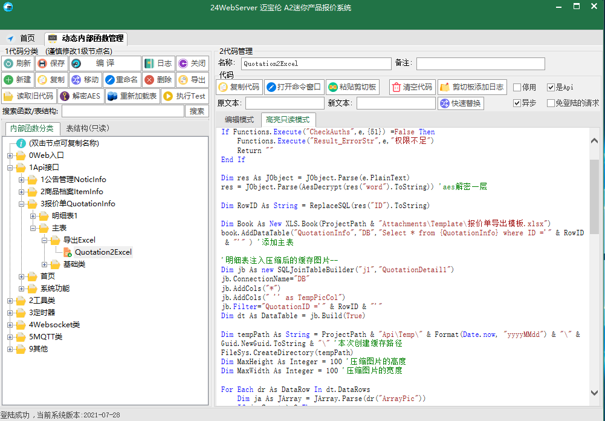605x421 pixels.
Task: Click the 新文本 input field
Action: point(396,103)
